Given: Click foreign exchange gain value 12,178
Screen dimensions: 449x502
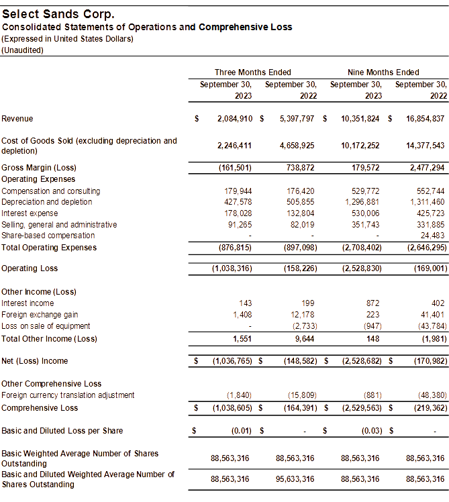Looking at the screenshot, I should 303,315.
